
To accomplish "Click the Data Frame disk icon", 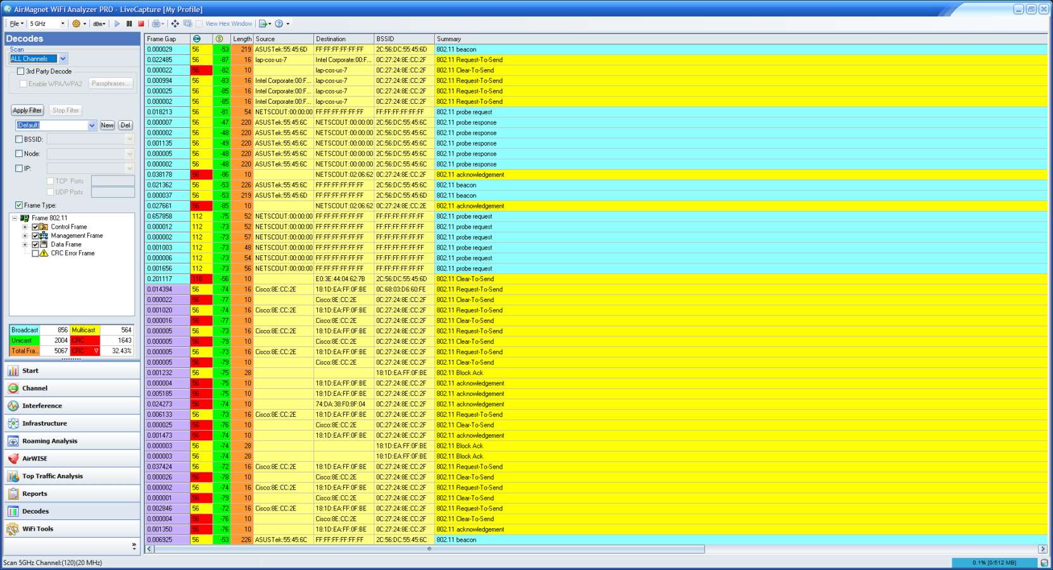I will (x=44, y=244).
